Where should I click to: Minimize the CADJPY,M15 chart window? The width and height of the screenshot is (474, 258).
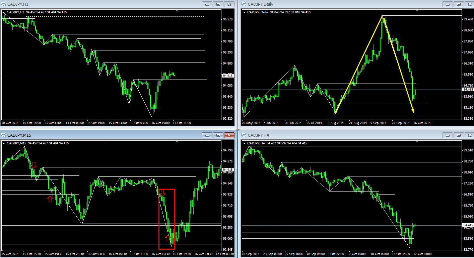point(207,135)
